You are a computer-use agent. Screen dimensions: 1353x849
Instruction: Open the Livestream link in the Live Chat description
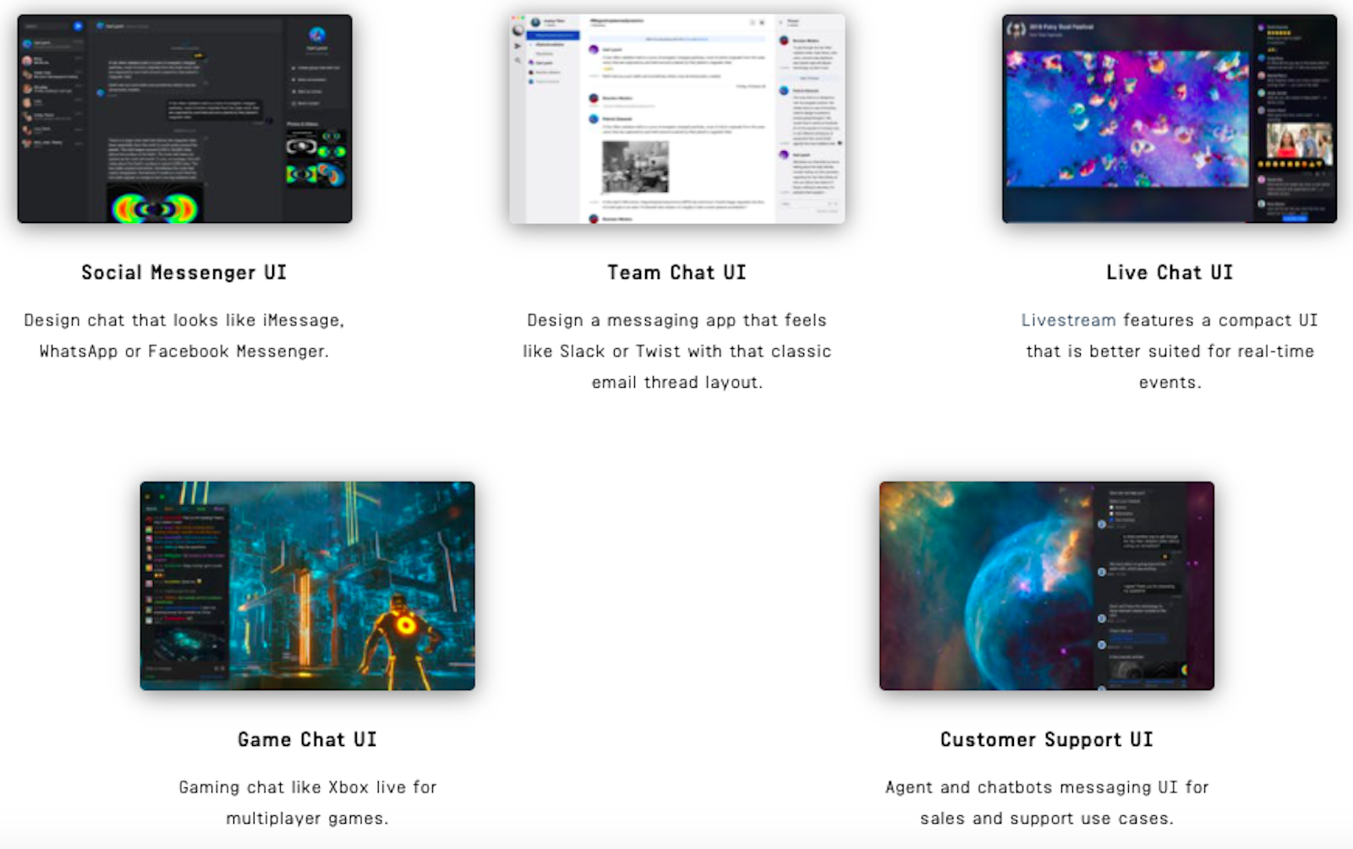click(x=1070, y=320)
